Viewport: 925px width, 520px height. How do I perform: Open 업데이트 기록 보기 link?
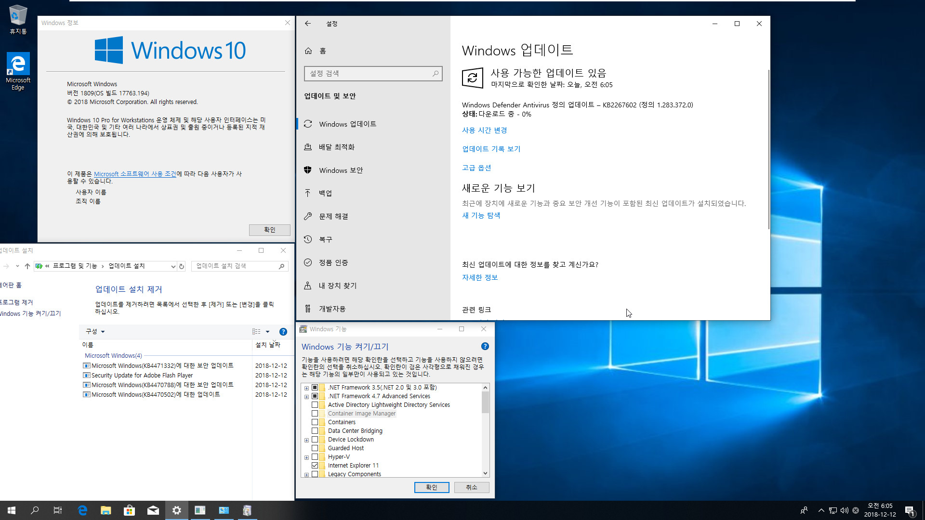(491, 149)
